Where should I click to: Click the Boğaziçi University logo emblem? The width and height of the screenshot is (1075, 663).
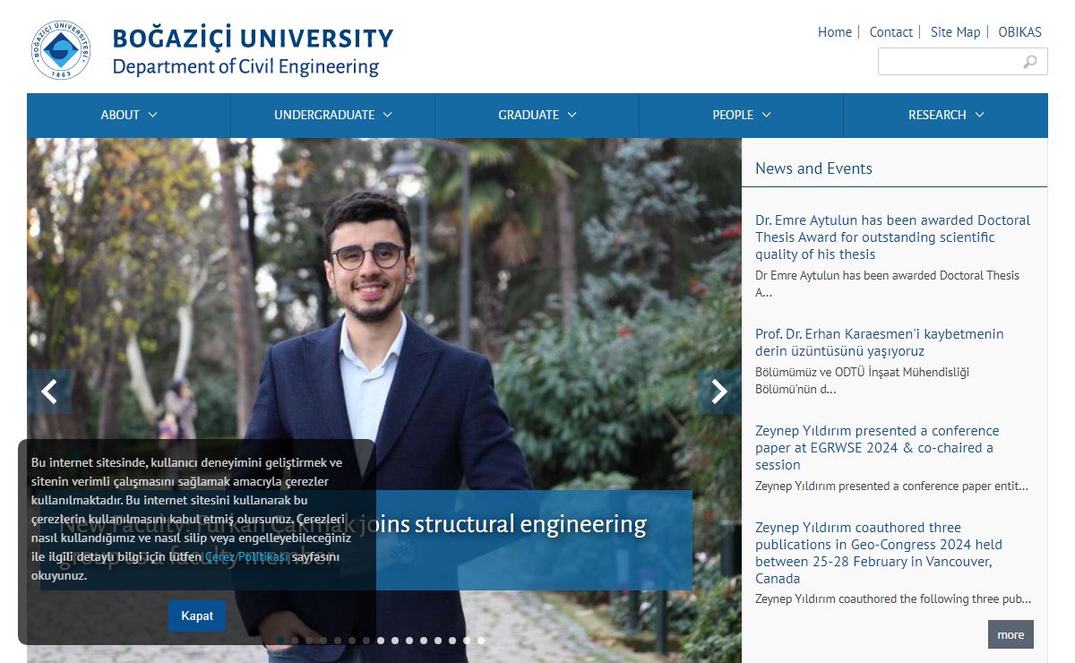point(61,51)
